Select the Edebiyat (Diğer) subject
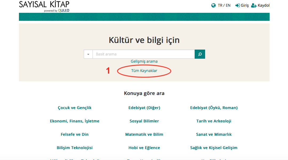 click(x=144, y=108)
